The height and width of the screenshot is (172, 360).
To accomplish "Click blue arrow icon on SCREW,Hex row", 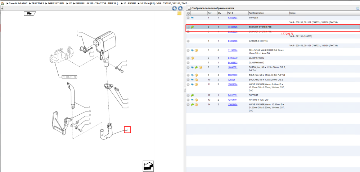I will [x=192, y=67].
